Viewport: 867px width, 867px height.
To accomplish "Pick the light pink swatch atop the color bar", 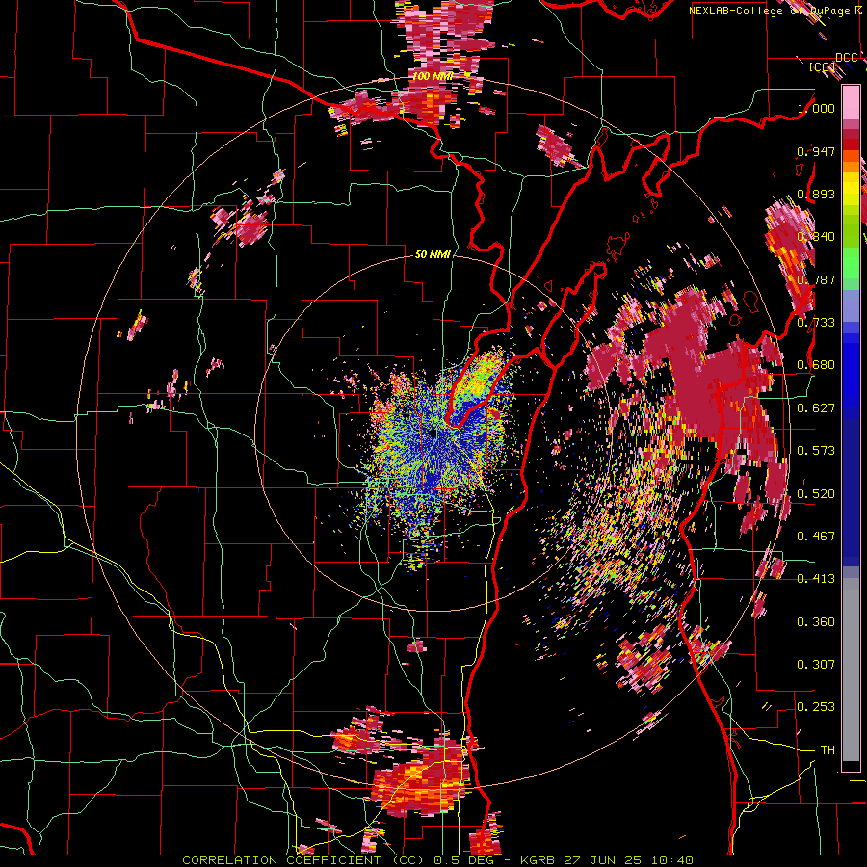I will pyautogui.click(x=851, y=102).
